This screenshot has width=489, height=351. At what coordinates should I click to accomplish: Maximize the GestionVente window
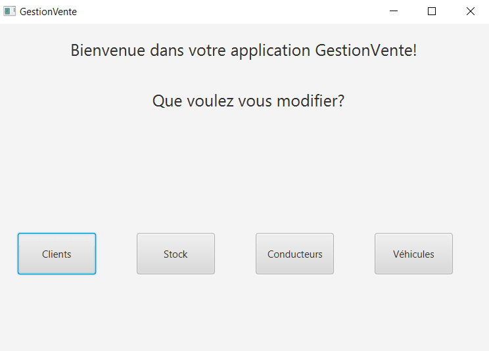tap(432, 11)
